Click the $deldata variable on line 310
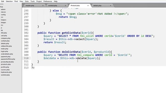The height and width of the screenshot is (93, 166). pyautogui.click(x=50, y=58)
